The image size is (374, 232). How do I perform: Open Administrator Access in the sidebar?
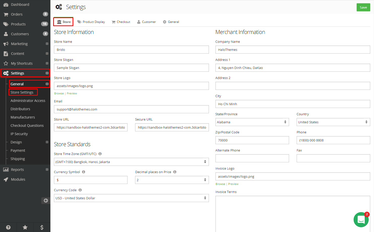coord(28,101)
